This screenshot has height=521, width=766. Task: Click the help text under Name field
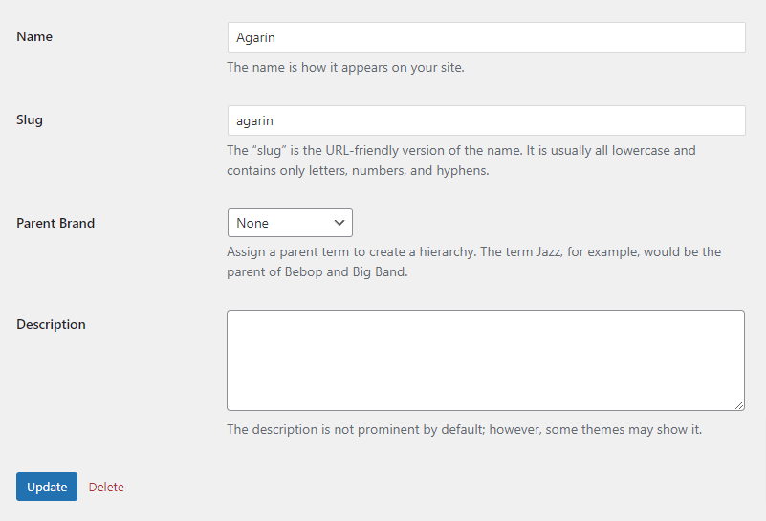pos(345,67)
